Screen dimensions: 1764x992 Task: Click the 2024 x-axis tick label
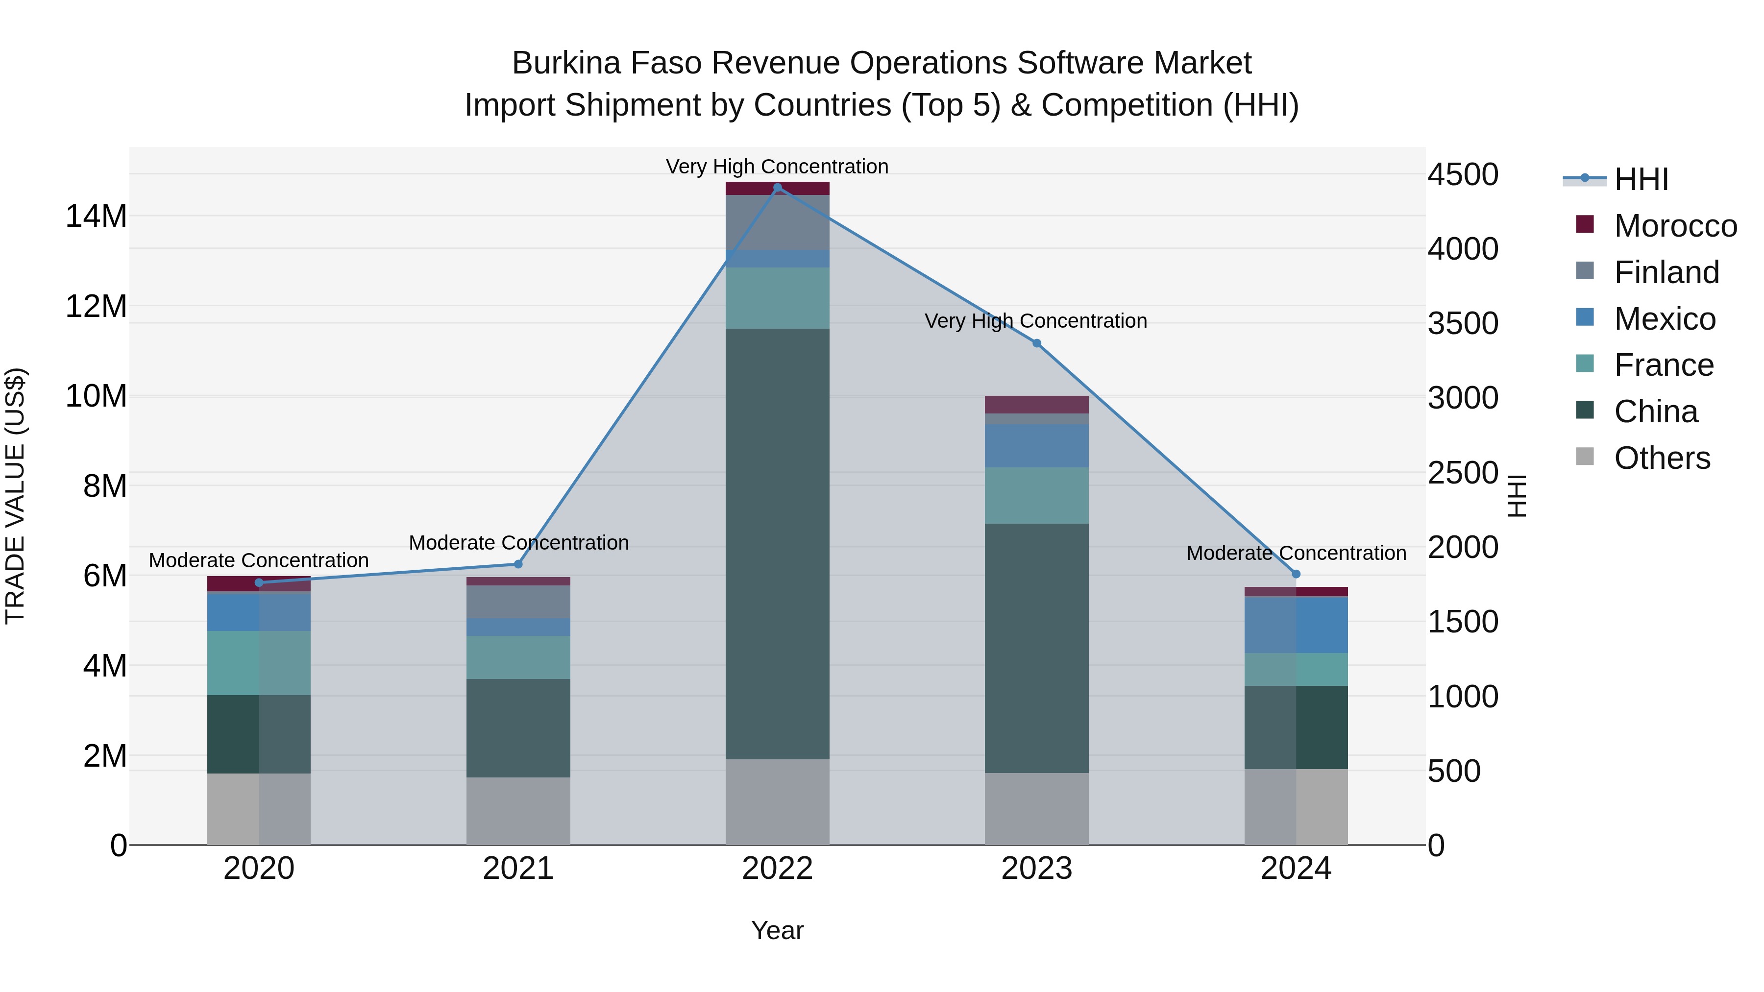pyautogui.click(x=1296, y=869)
